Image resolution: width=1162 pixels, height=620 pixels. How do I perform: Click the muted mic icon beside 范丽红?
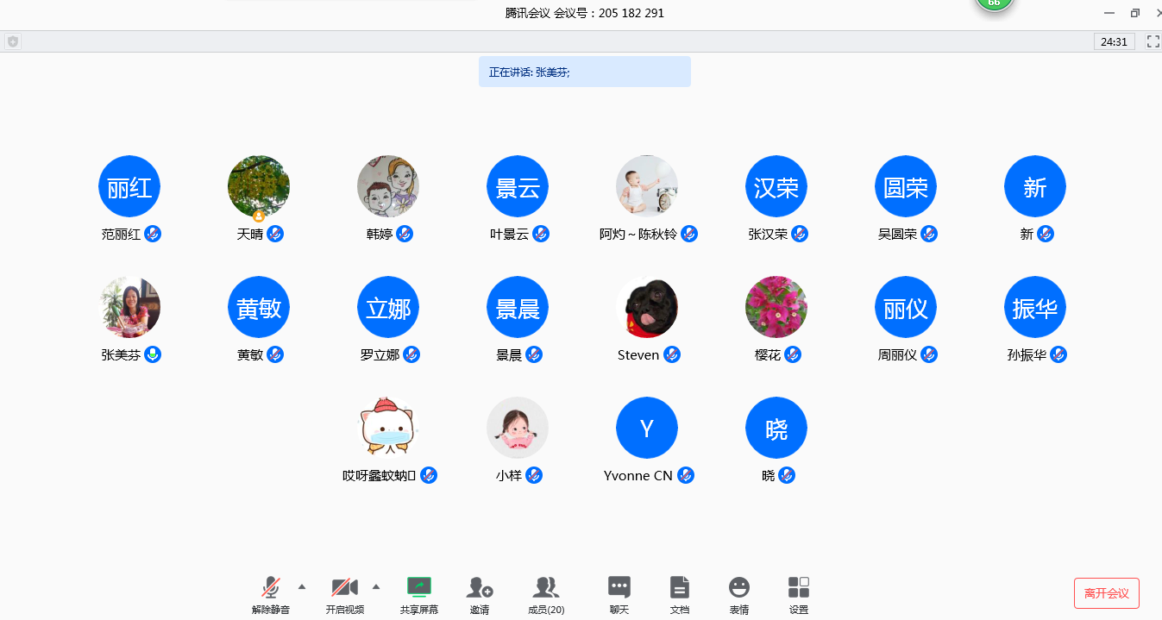pos(153,234)
